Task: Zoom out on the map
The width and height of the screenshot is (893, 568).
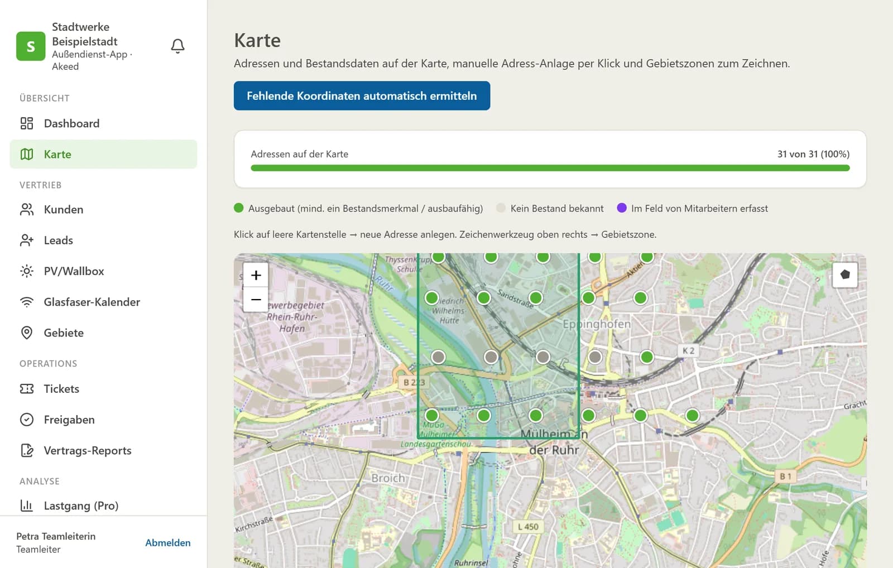Action: pyautogui.click(x=256, y=300)
